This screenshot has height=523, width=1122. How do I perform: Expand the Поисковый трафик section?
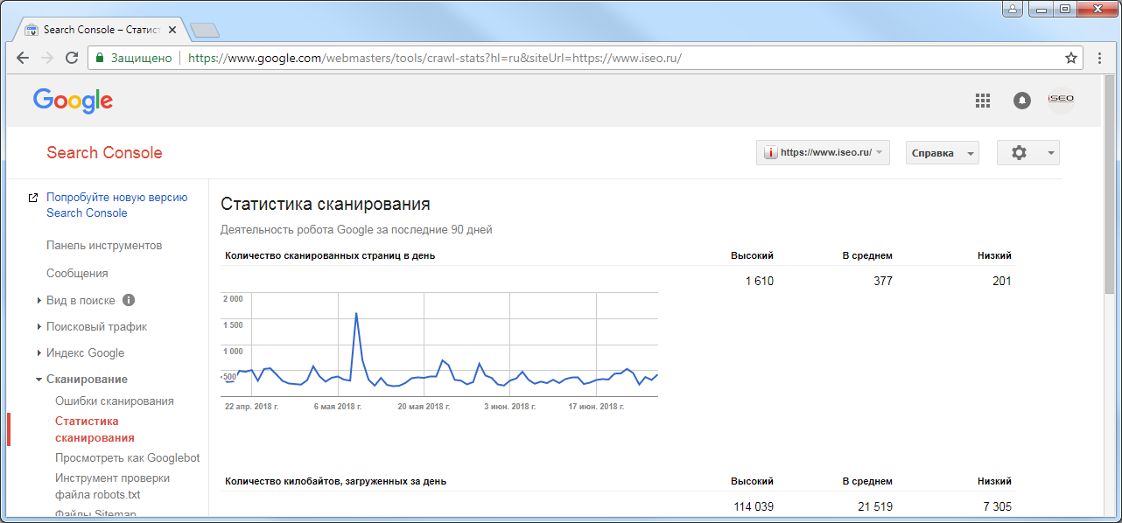[x=96, y=327]
